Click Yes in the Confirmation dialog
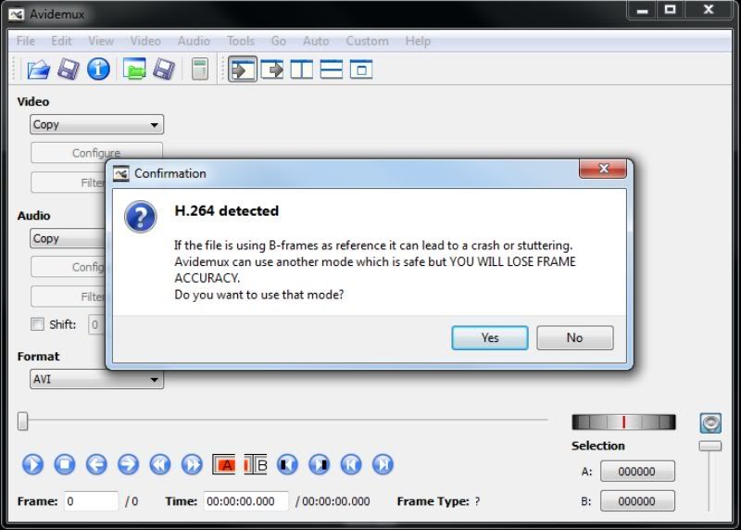 click(x=490, y=337)
